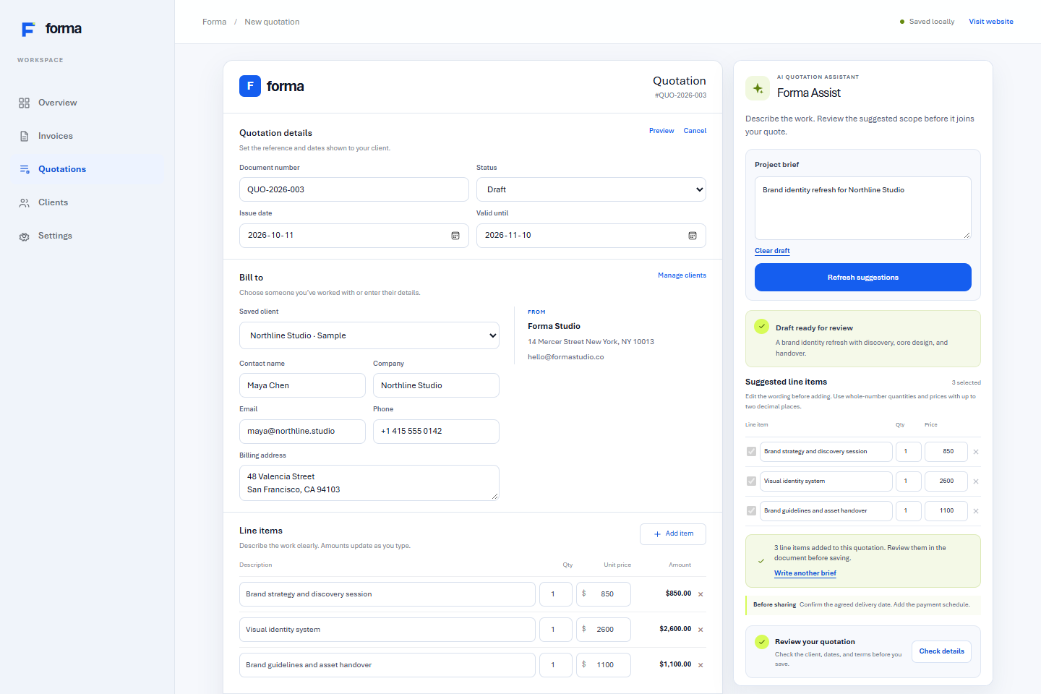Viewport: 1041px width, 694px height.
Task: Click the Forma logo in the sidebar
Action: [x=51, y=29]
